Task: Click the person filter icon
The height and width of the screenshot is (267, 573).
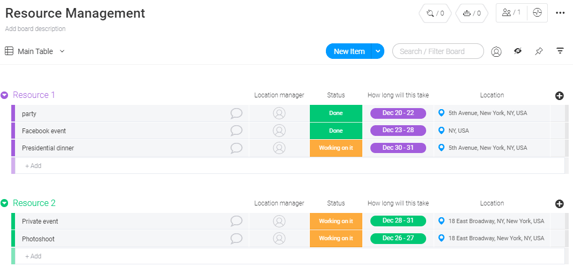Action: tap(496, 51)
